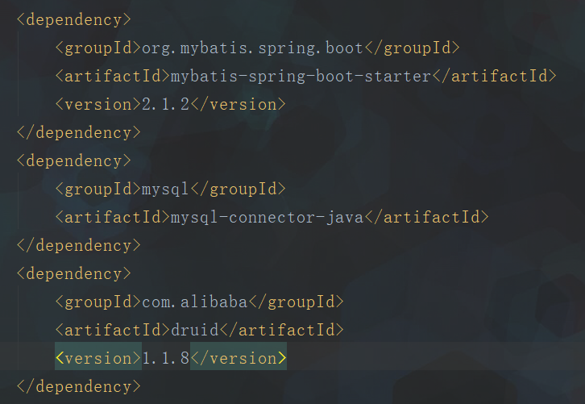
Task: Click the druid artifact name
Action: point(195,330)
